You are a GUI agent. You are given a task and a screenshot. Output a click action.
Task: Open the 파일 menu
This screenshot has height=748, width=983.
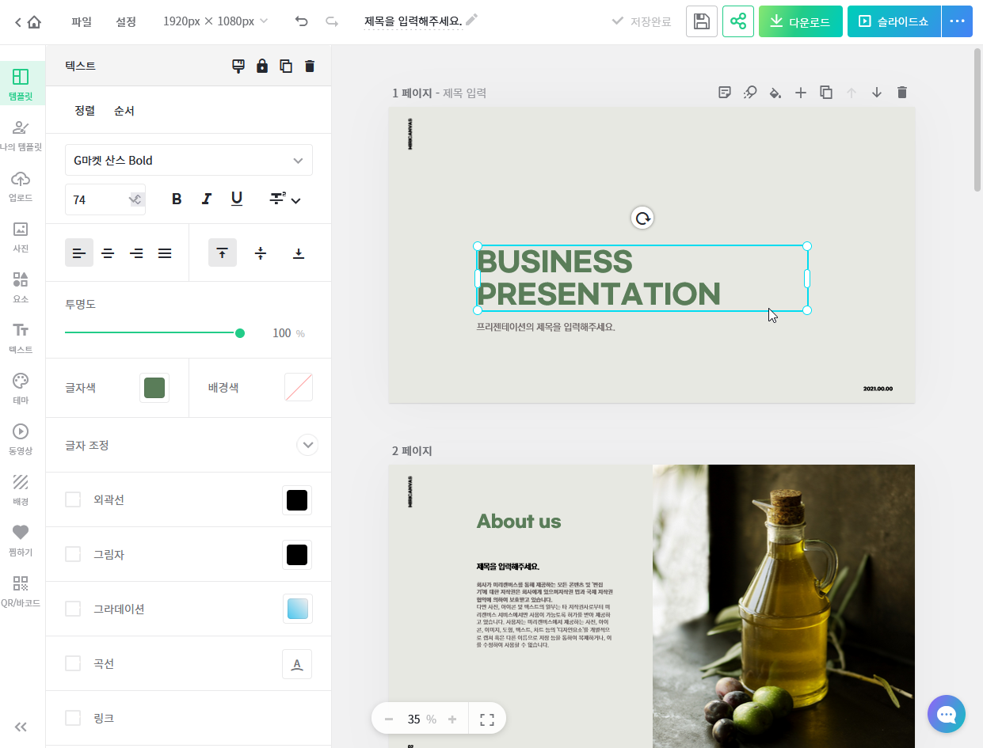(x=82, y=21)
